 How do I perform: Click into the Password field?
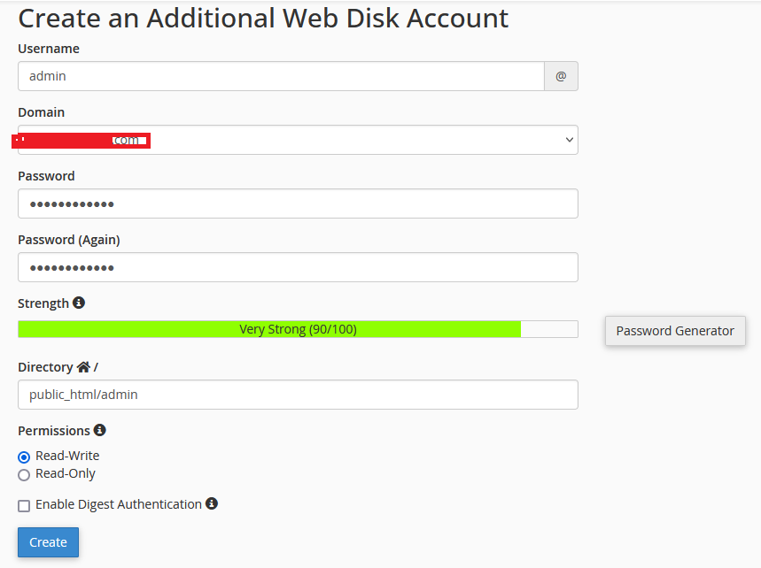click(298, 203)
